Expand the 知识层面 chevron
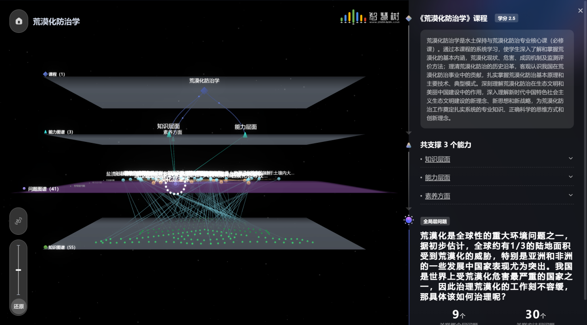 pos(570,159)
